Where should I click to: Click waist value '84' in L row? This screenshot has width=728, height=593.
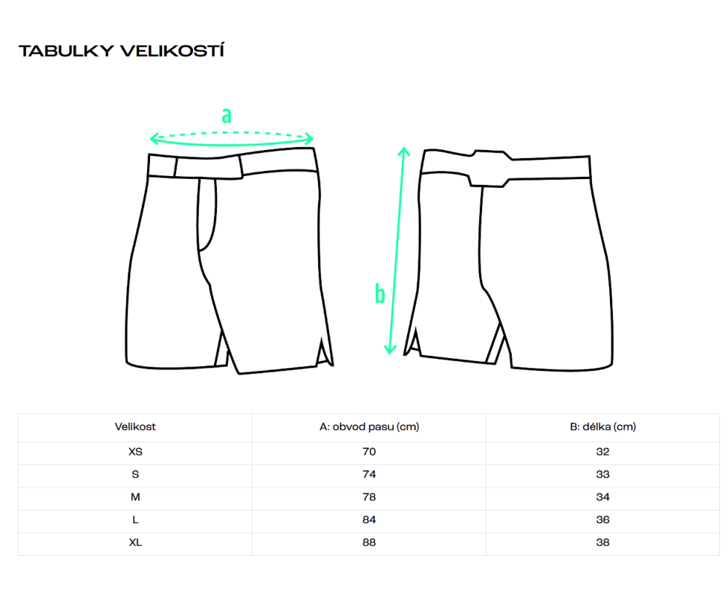(x=369, y=520)
